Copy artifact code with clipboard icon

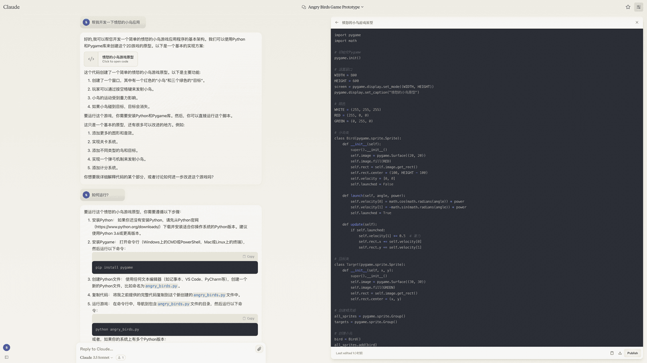click(x=612, y=353)
